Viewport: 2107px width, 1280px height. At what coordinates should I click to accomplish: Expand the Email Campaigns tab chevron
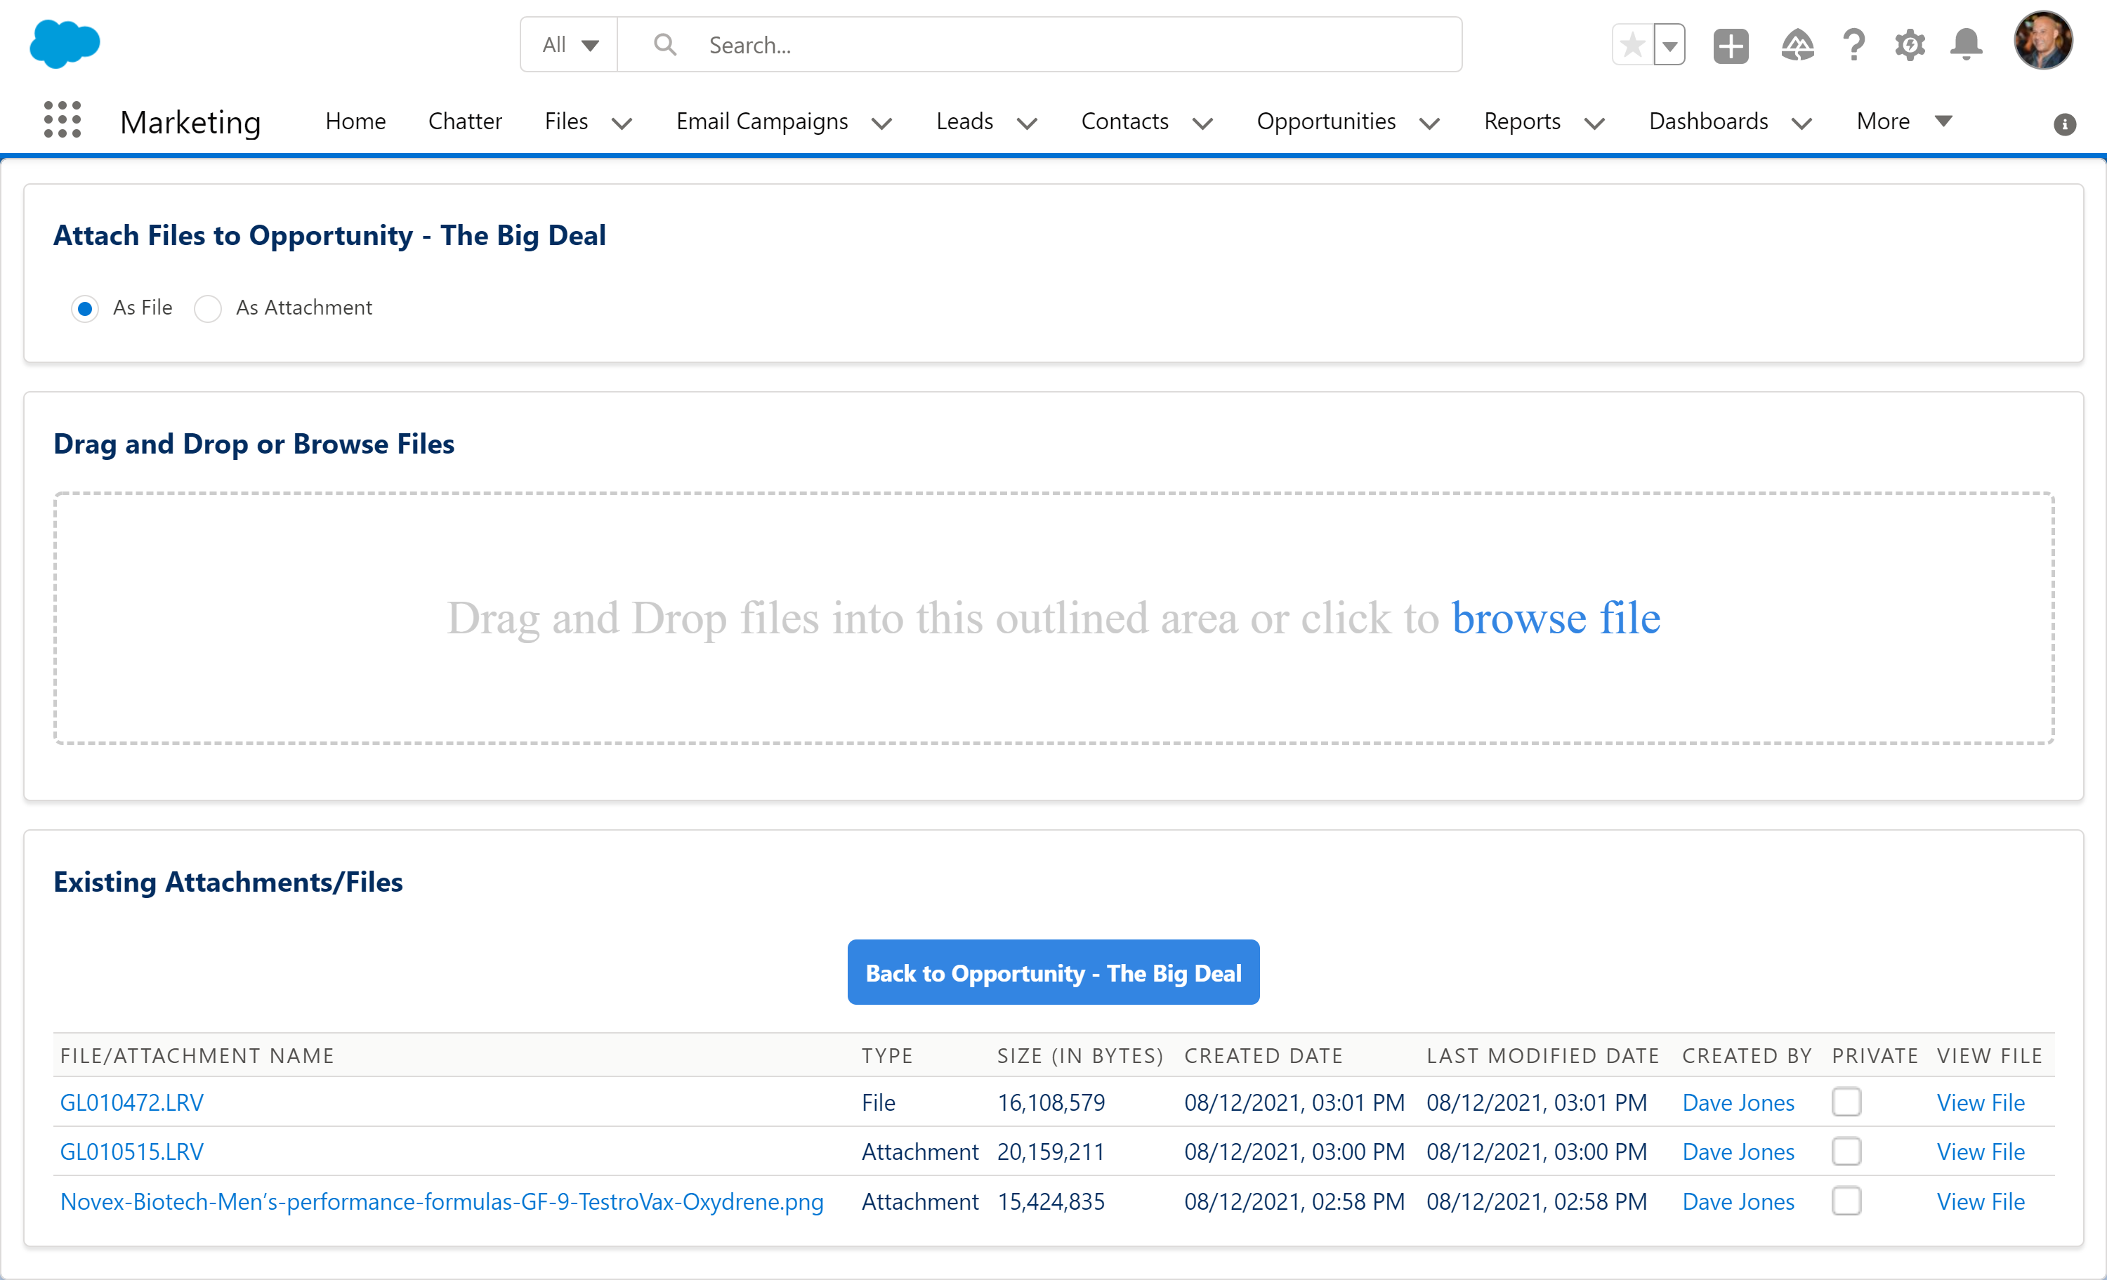click(881, 124)
